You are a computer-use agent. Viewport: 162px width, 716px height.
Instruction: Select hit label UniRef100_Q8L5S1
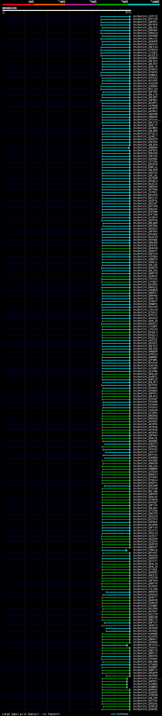click(x=145, y=61)
